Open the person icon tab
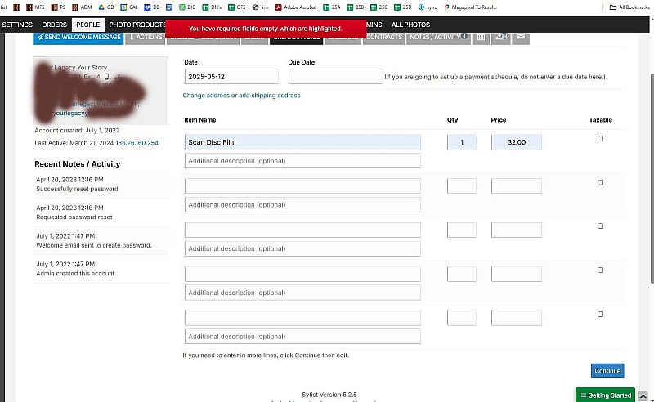The height and width of the screenshot is (402, 654). coord(501,38)
